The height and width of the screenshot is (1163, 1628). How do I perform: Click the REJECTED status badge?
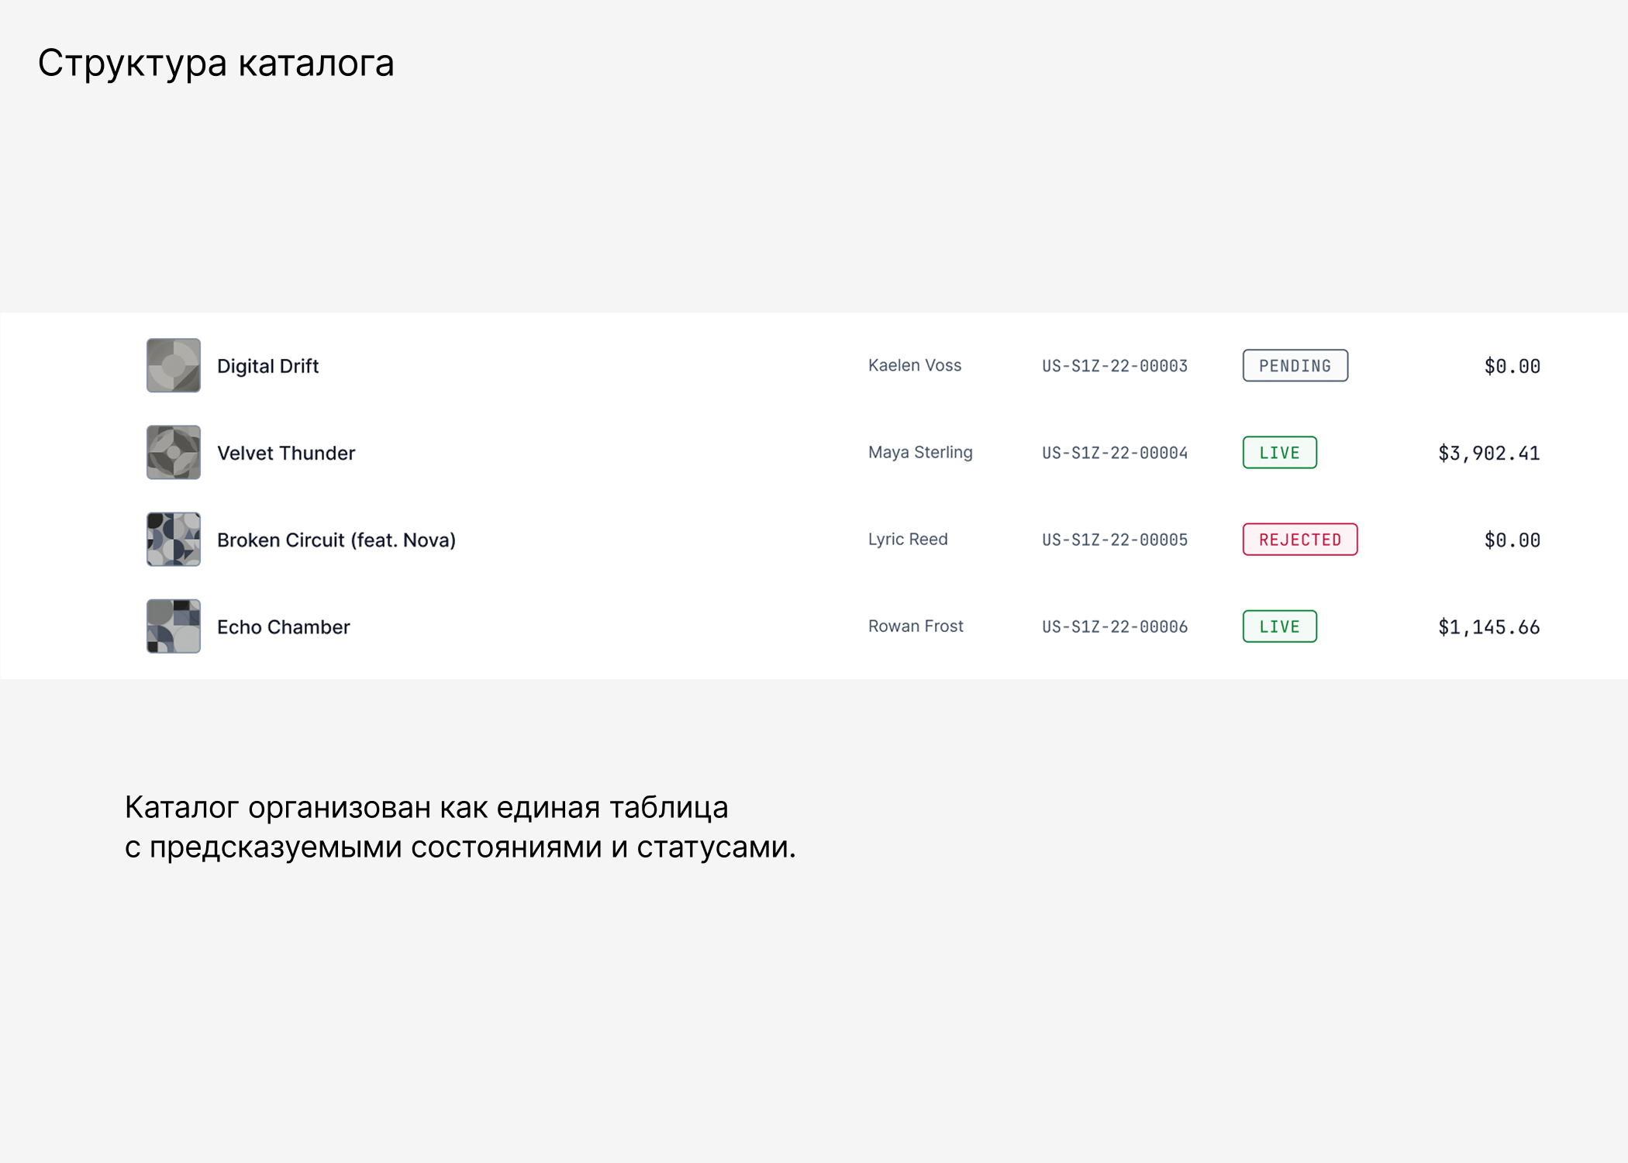1299,539
